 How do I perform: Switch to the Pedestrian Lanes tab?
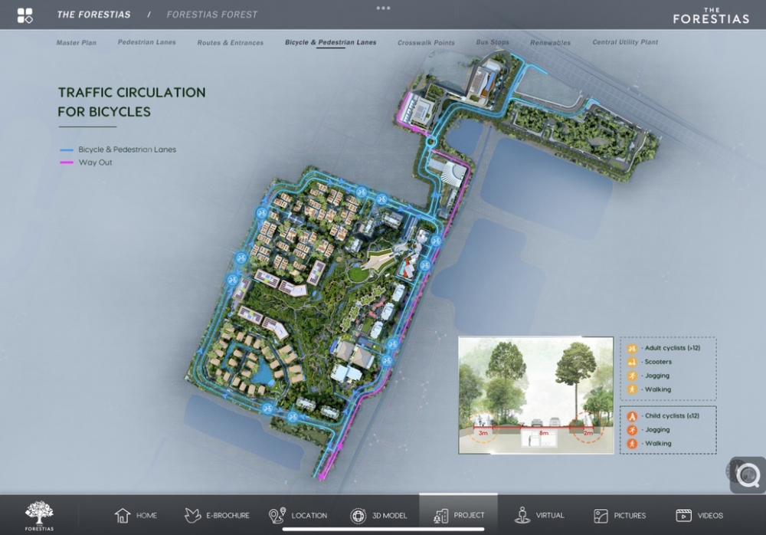coord(146,43)
